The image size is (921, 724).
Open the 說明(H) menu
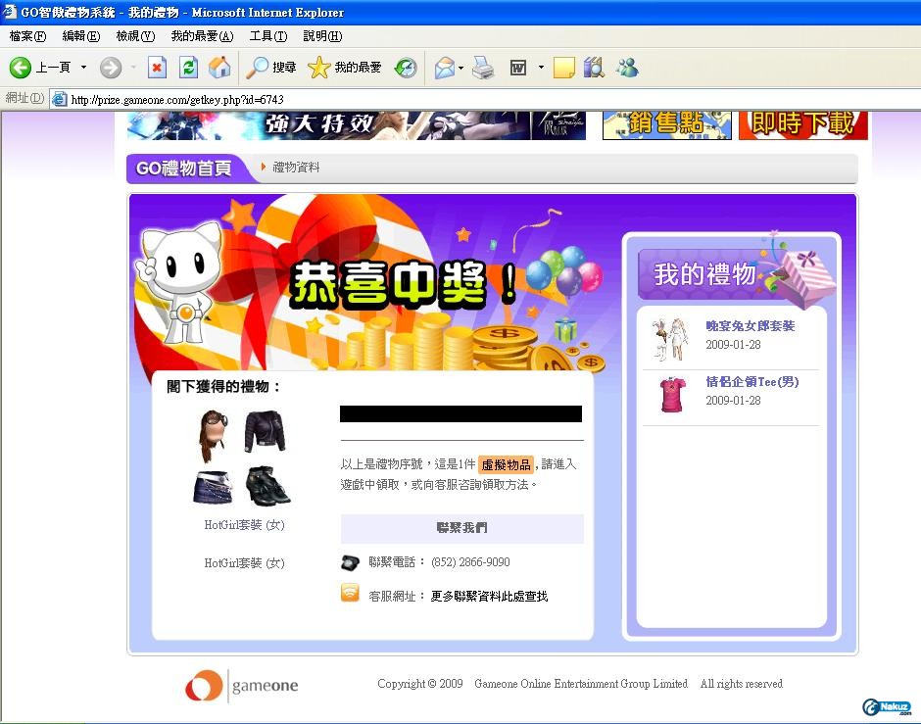coord(322,36)
